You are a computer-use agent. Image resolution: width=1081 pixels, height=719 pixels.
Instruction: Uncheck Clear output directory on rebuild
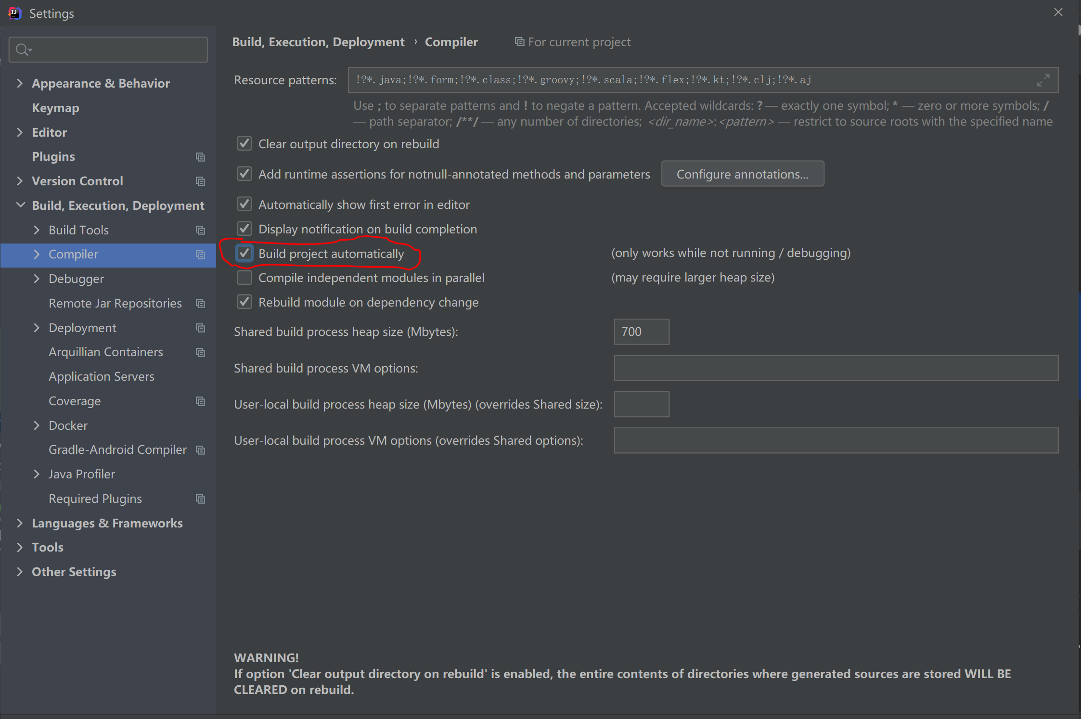(245, 143)
